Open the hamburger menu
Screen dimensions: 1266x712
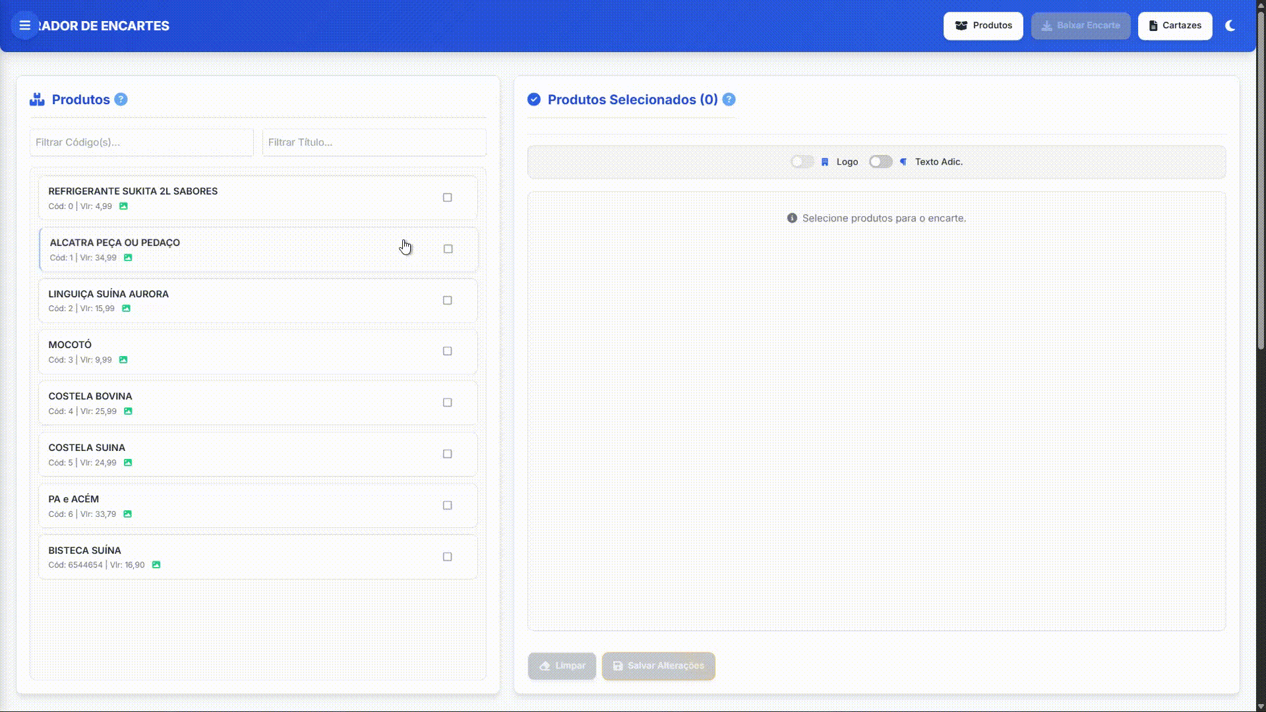coord(24,26)
